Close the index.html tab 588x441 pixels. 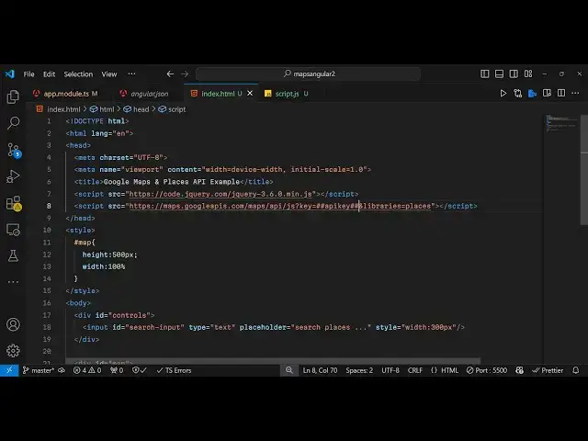tap(250, 94)
